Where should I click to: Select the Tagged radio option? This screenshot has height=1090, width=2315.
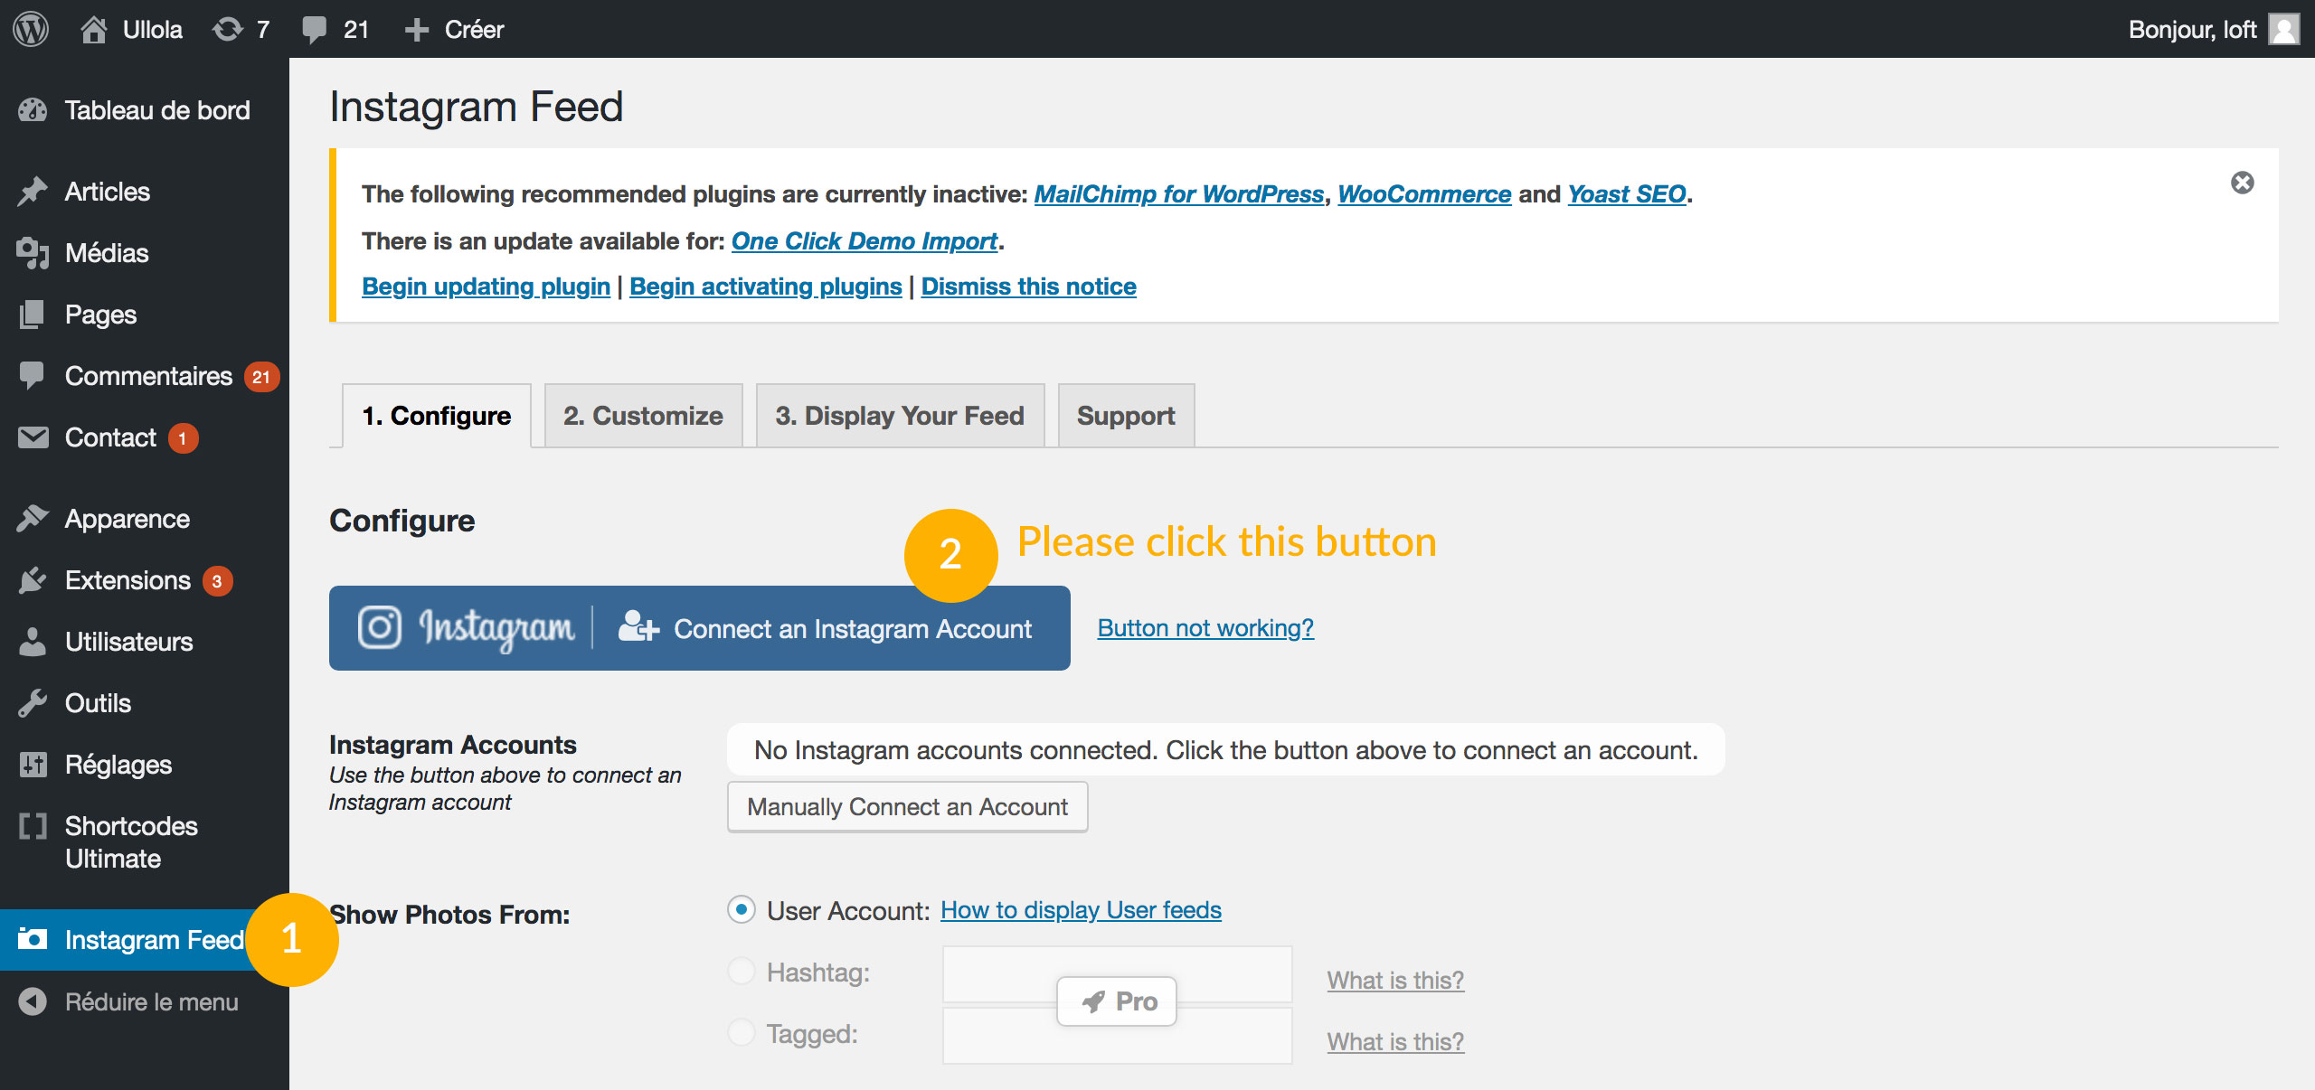pyautogui.click(x=742, y=1032)
